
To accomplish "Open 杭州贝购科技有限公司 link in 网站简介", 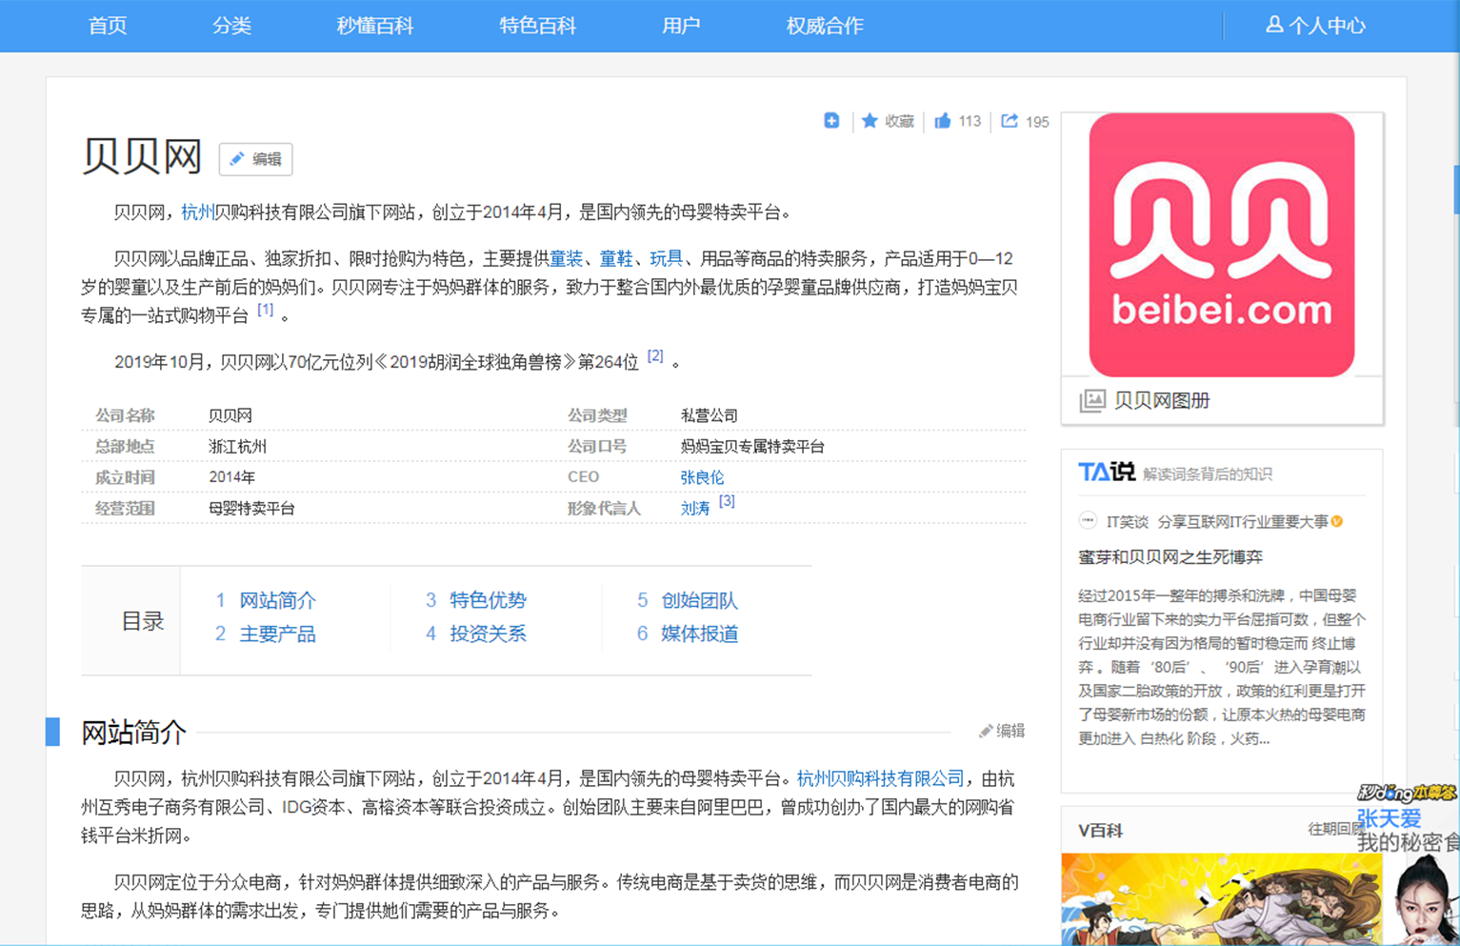I will (880, 779).
